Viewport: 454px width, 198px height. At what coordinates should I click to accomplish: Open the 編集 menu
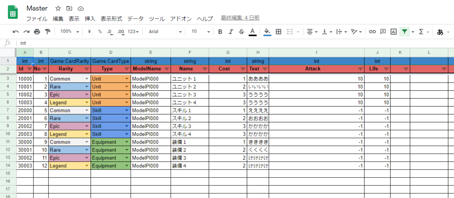(x=58, y=18)
